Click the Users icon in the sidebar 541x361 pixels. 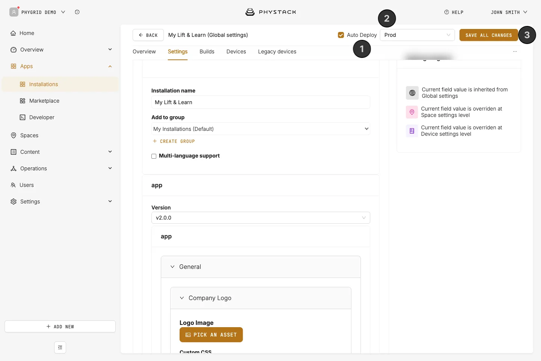[13, 185]
